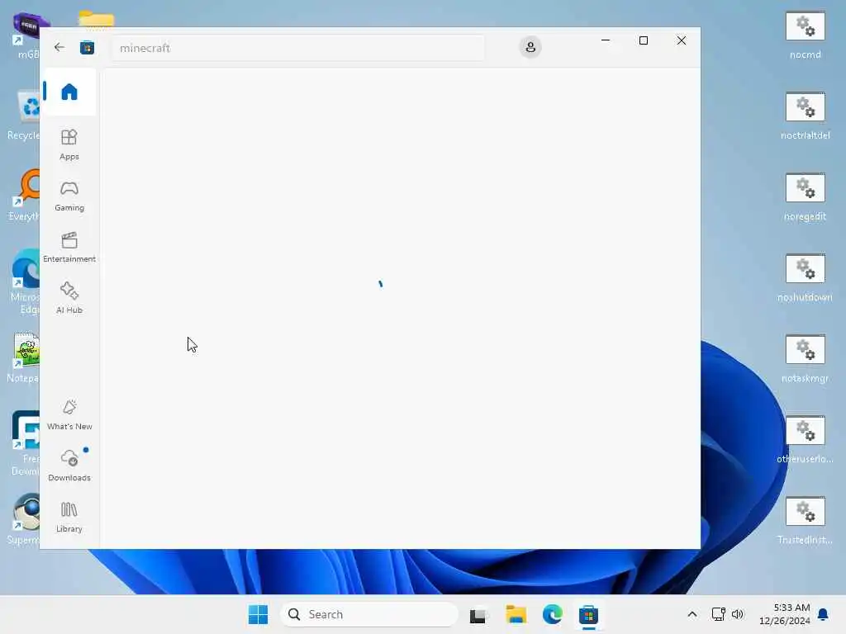Open the Windows Start menu

[258, 614]
